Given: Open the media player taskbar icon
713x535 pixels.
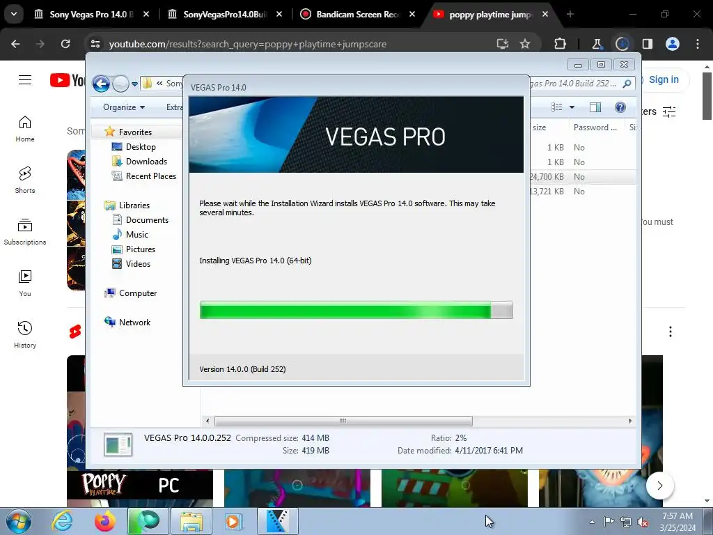Looking at the screenshot, I should (x=234, y=521).
